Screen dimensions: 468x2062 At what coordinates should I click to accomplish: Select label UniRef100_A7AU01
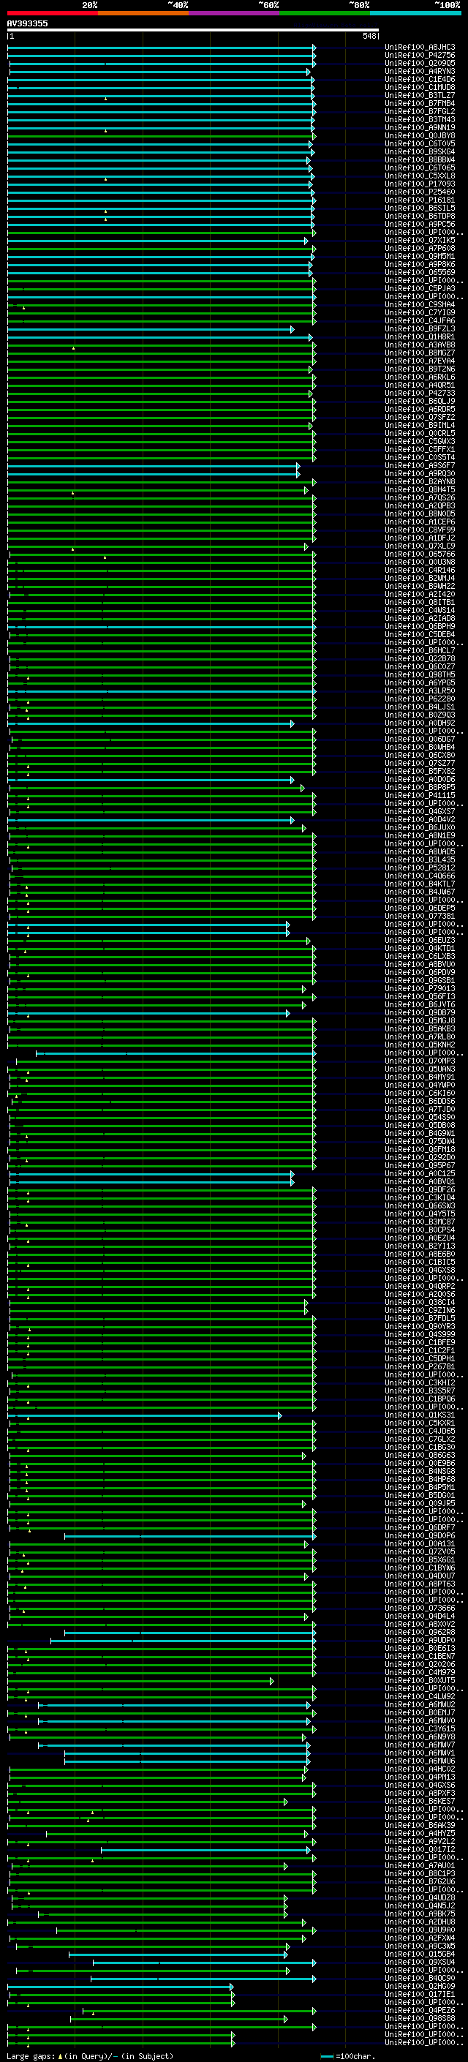pos(420,1865)
